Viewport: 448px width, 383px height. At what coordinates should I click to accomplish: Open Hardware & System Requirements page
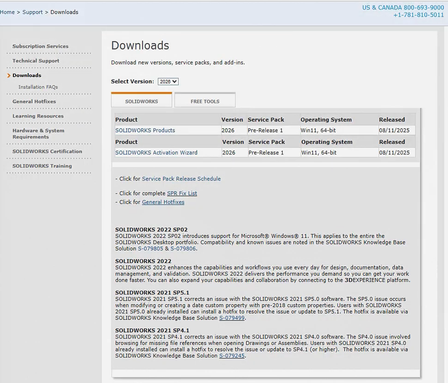pos(38,134)
